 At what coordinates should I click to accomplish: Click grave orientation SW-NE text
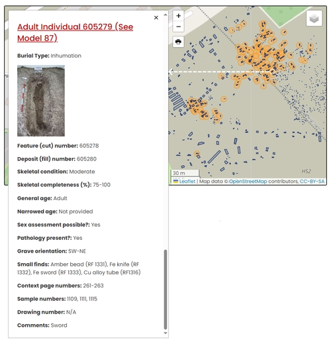click(77, 251)
